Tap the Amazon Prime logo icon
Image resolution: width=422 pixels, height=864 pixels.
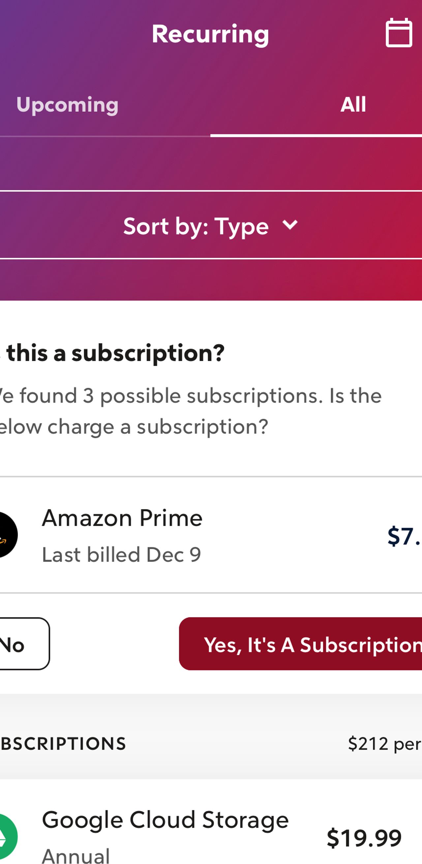[x=6, y=535]
